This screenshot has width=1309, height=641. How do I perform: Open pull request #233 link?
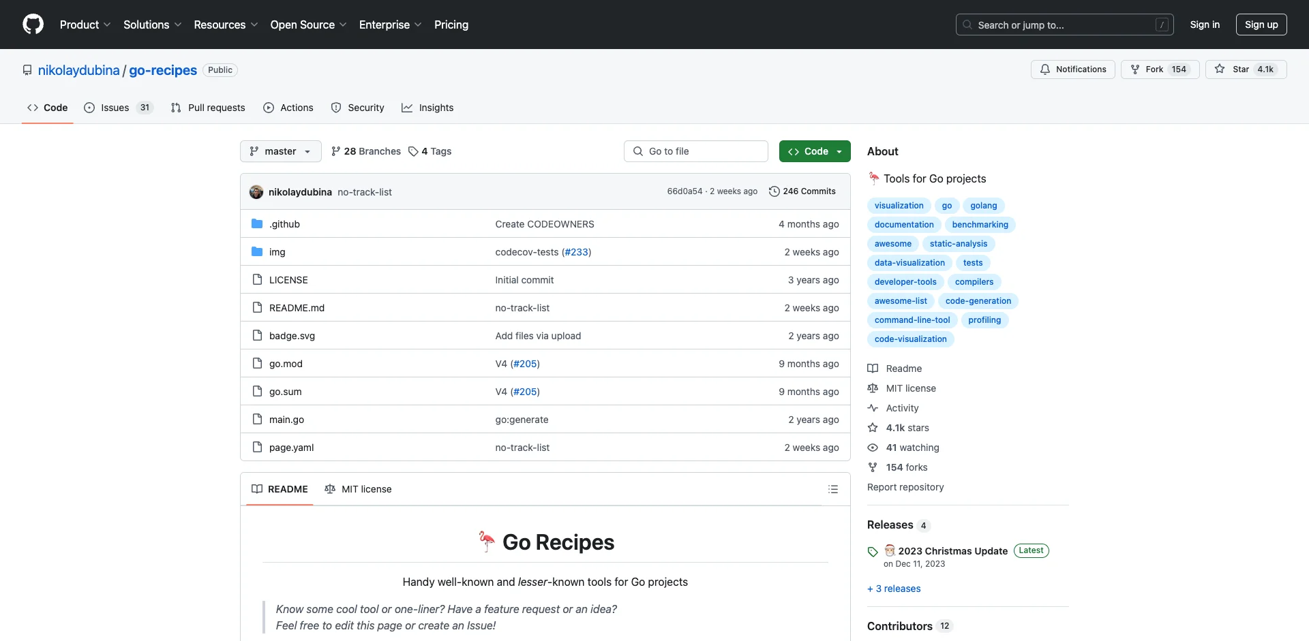[576, 252]
